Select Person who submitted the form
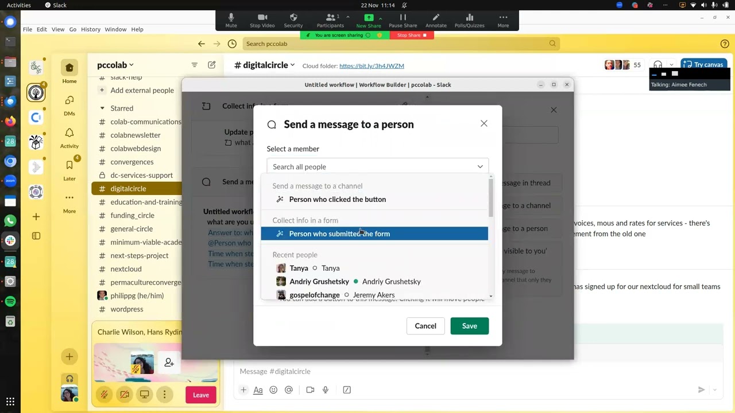Image resolution: width=735 pixels, height=413 pixels. [374, 233]
